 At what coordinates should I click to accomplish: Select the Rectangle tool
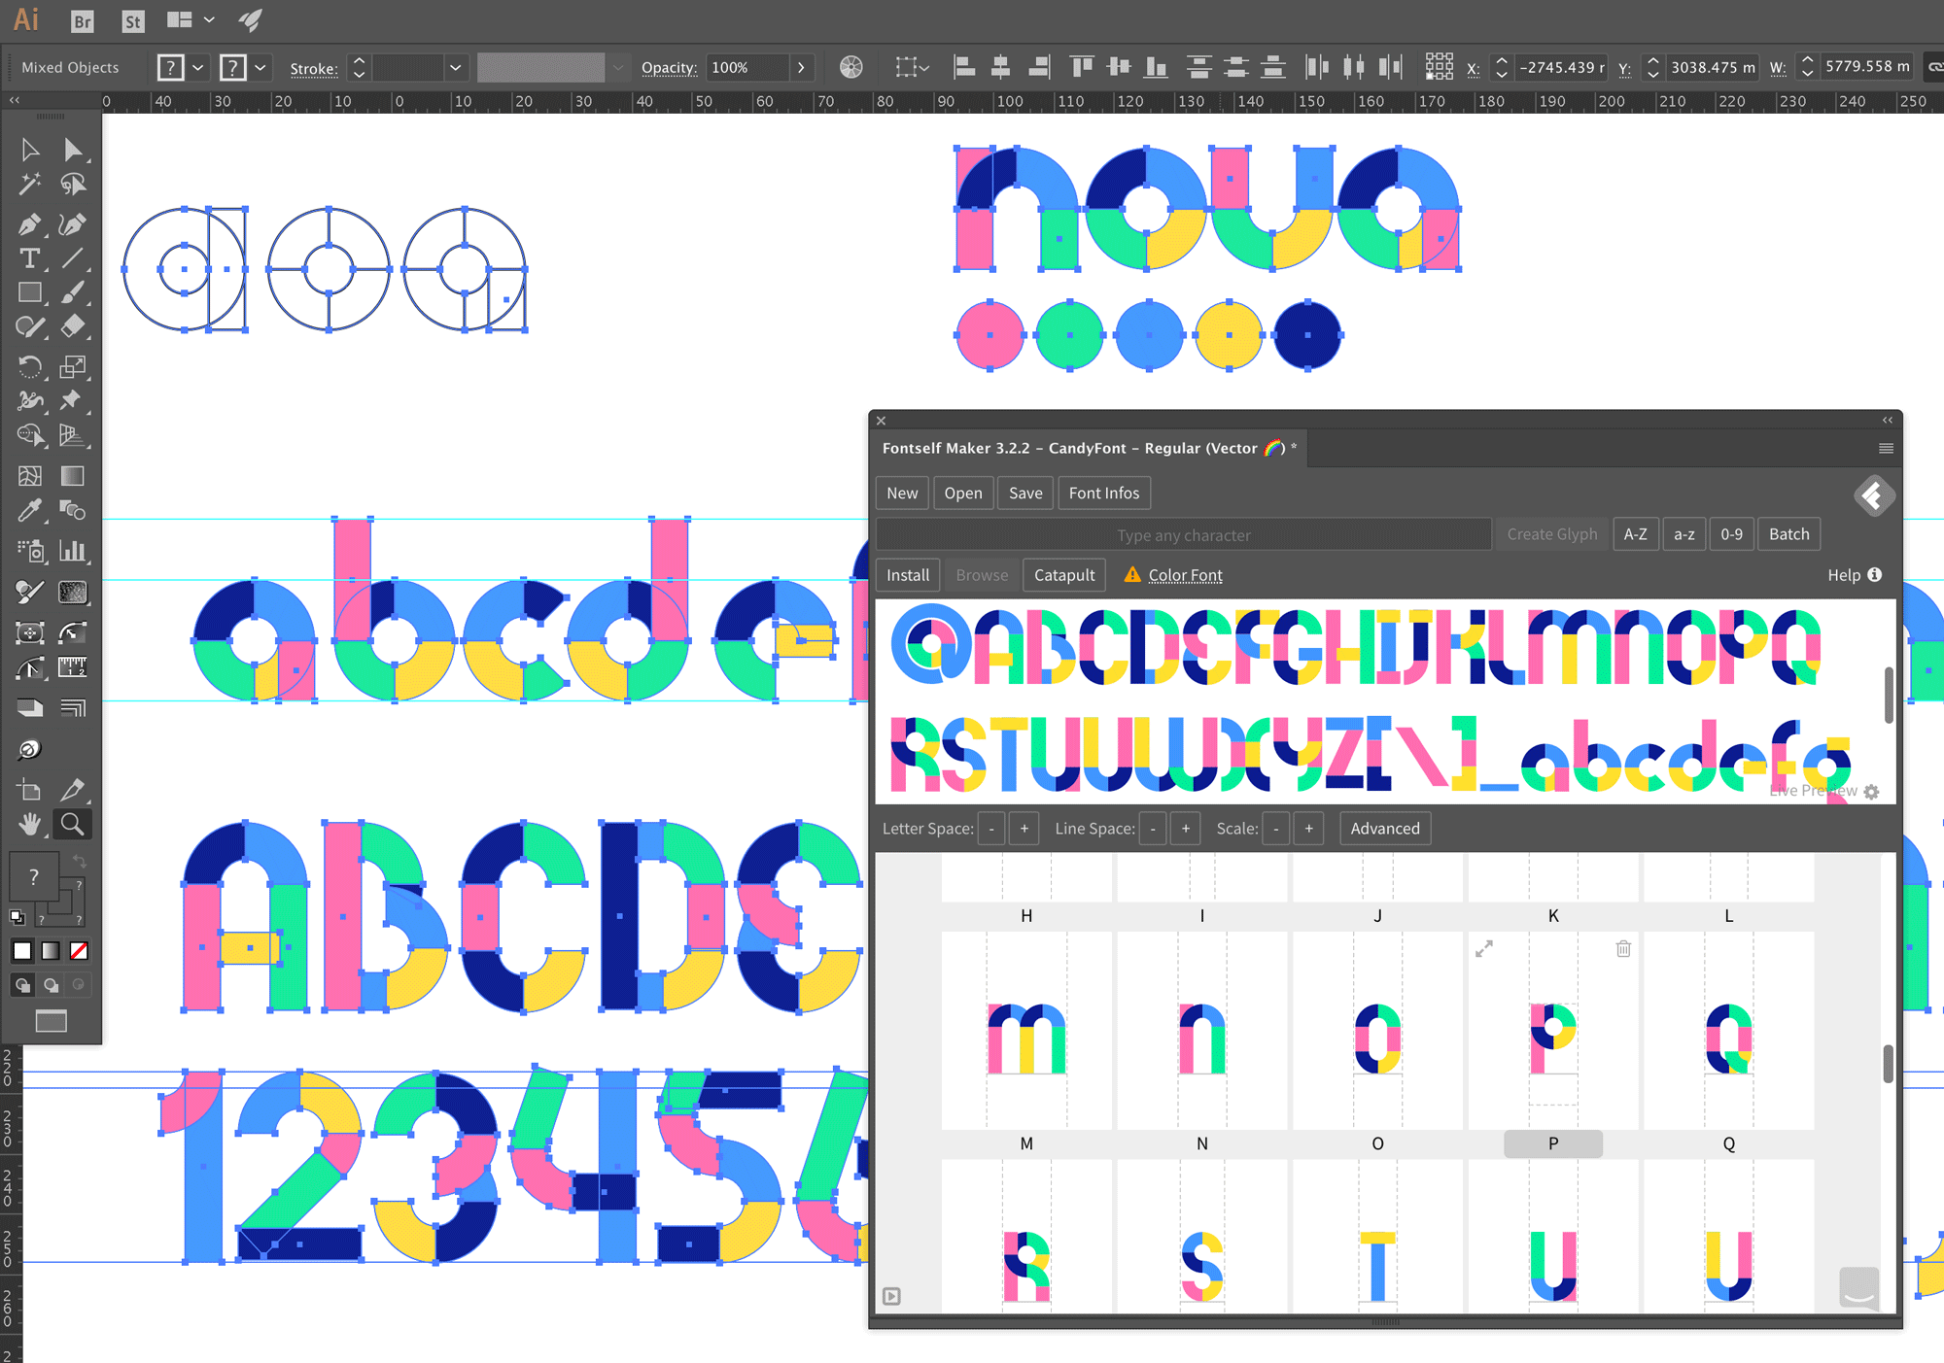pos(29,292)
